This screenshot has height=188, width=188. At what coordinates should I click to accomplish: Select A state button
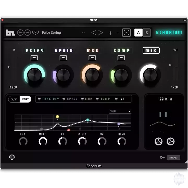(138, 33)
